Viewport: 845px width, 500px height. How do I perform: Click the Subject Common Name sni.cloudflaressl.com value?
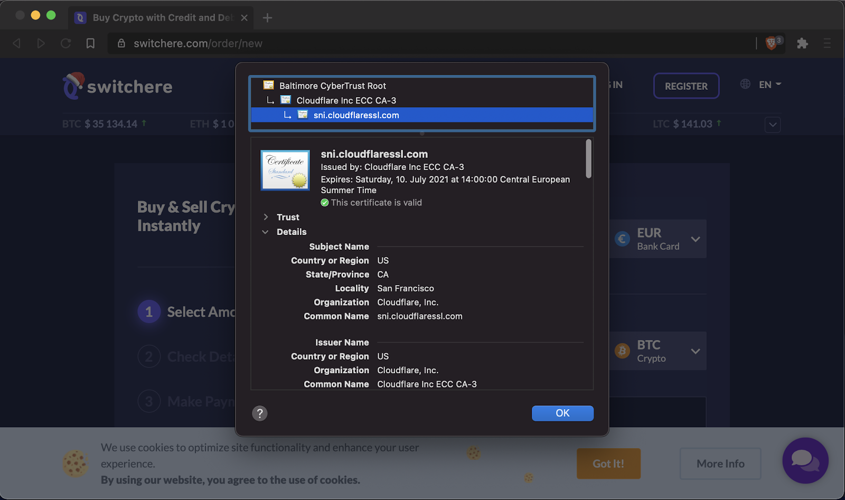tap(420, 316)
